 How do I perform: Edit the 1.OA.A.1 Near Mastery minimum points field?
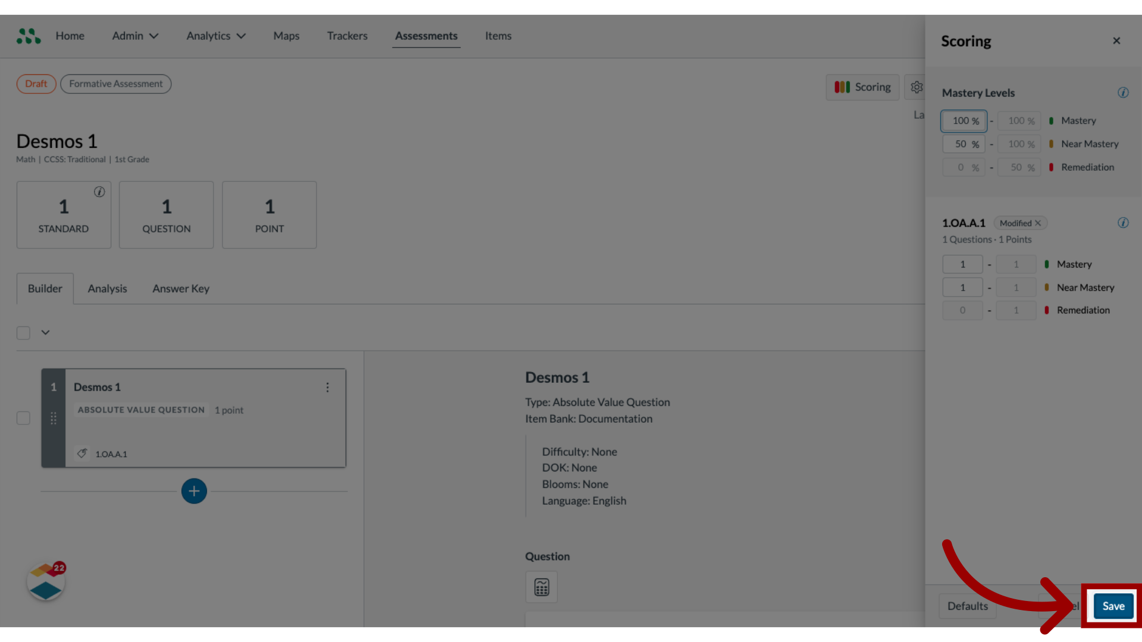(962, 287)
